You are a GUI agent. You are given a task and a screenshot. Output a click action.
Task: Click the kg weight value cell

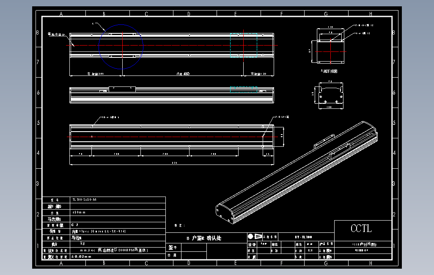click(118, 244)
